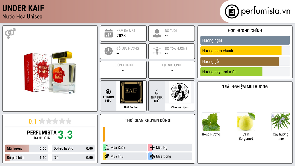This screenshot has height=166, width=295.
Task: Click the Hương cay tươi mát accord bar
Action: (x=245, y=72)
